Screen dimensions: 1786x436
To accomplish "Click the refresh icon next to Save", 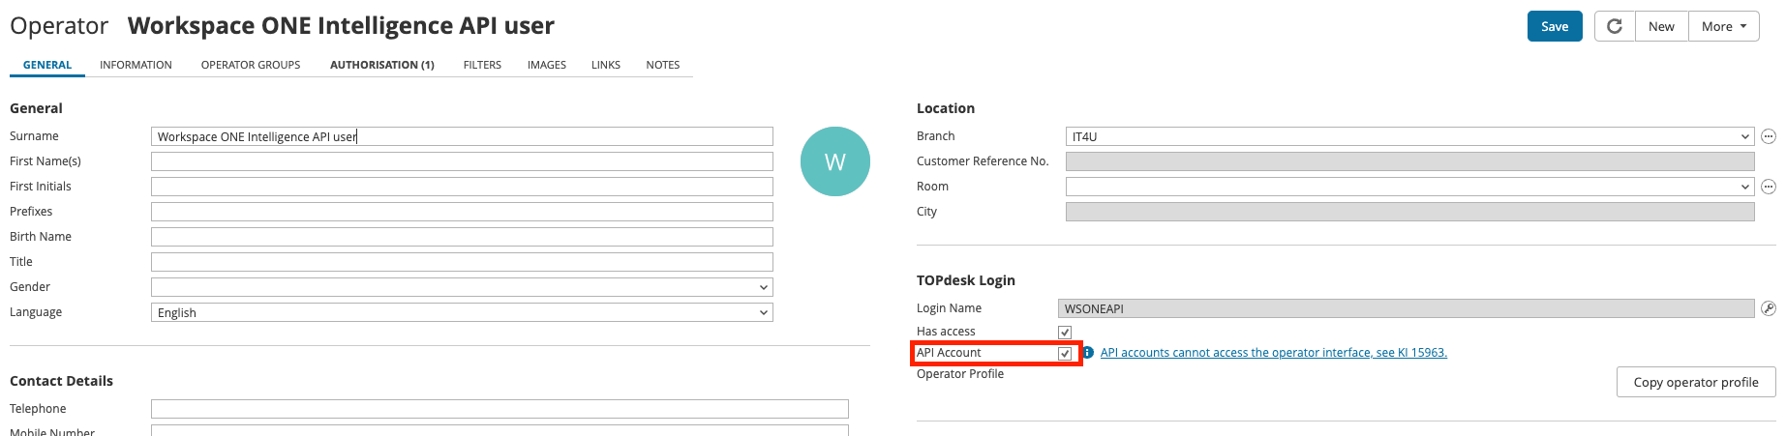I will coord(1615,26).
